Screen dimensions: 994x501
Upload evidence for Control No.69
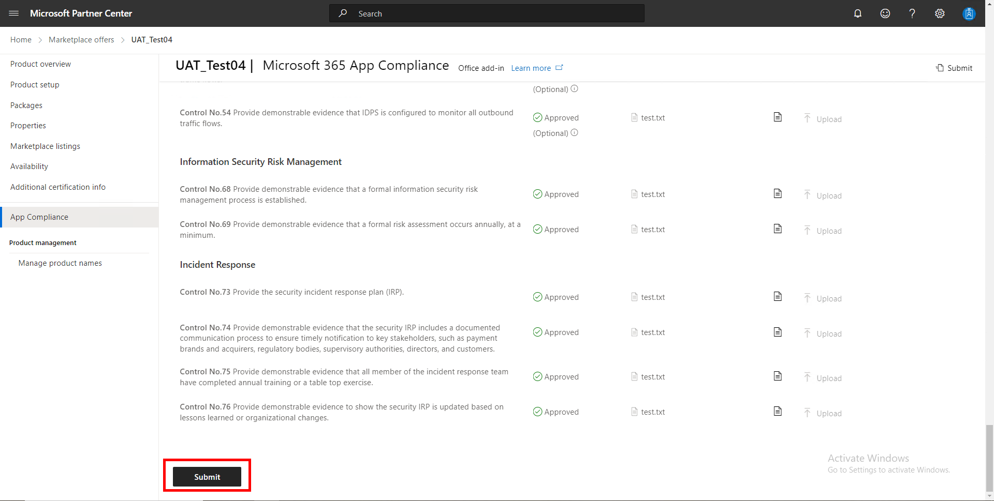pos(823,231)
